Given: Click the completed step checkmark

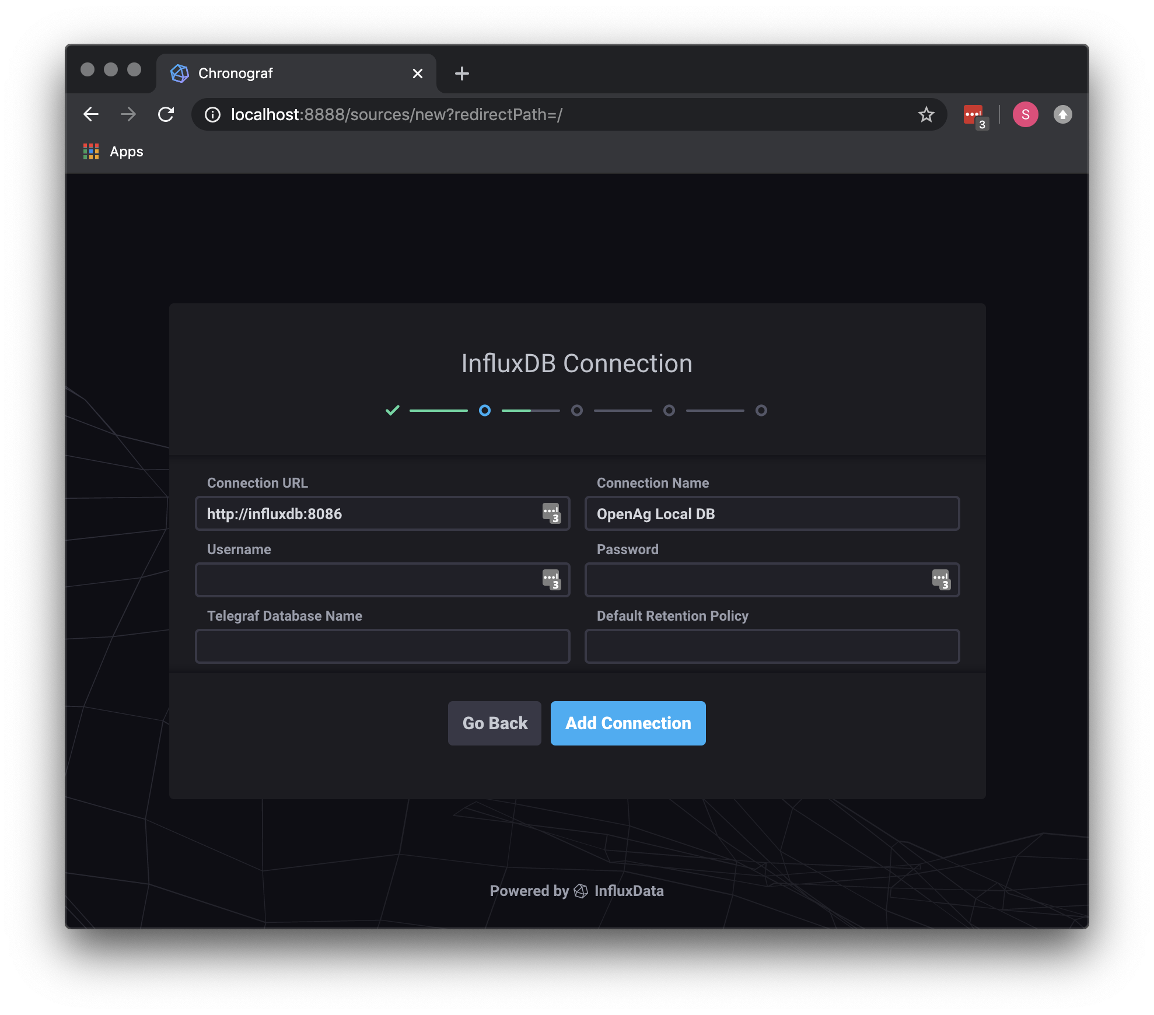Looking at the screenshot, I should [393, 410].
